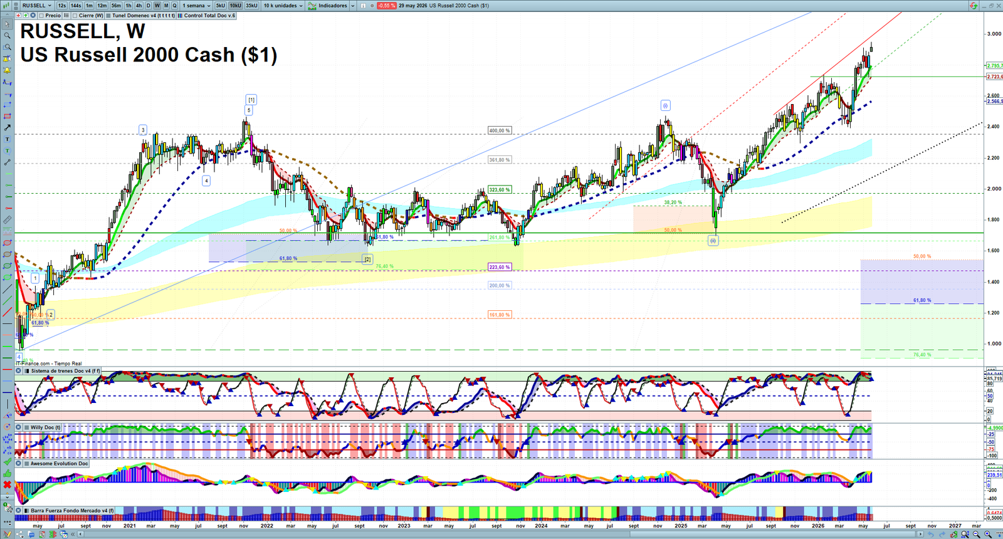
Task: Close the Awesome Evolution Doc panel
Action: tap(19, 464)
